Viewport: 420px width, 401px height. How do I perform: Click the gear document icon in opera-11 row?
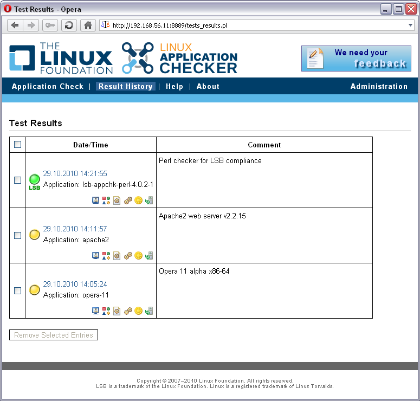coord(117,311)
